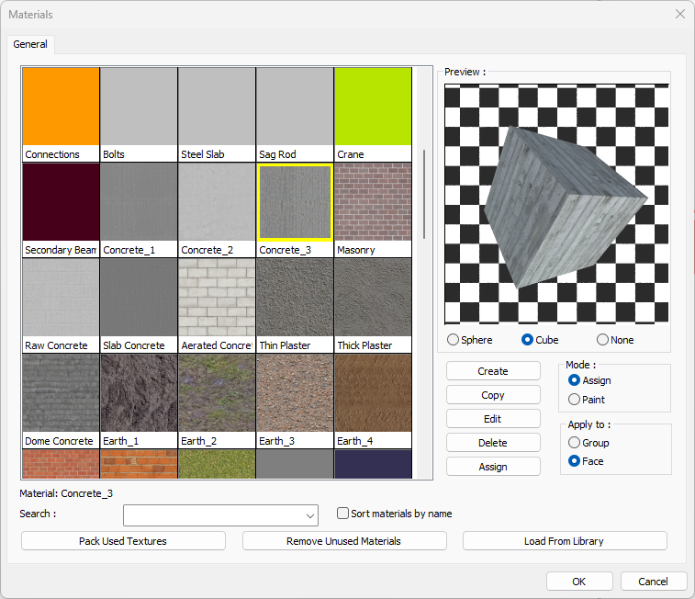Click the Load From Library button
Viewport: 695px width, 599px height.
564,541
